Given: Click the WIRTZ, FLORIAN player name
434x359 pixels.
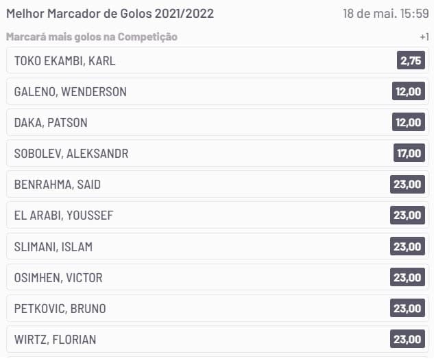Looking at the screenshot, I should [x=55, y=339].
